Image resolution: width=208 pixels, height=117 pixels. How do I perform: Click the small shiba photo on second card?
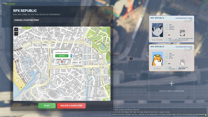182,62
